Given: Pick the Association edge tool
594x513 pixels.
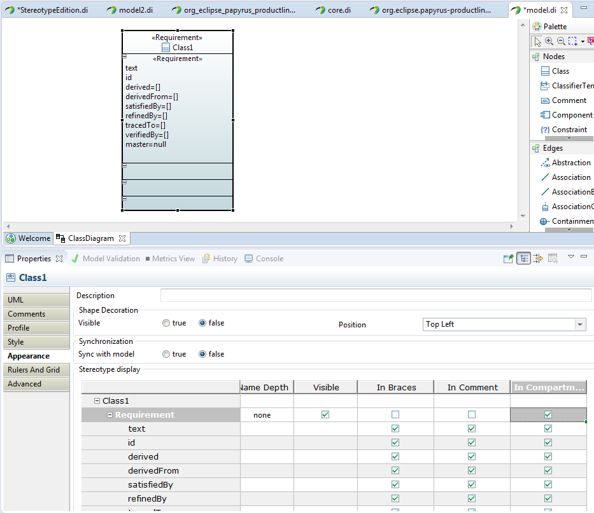Looking at the screenshot, I should pos(565,177).
